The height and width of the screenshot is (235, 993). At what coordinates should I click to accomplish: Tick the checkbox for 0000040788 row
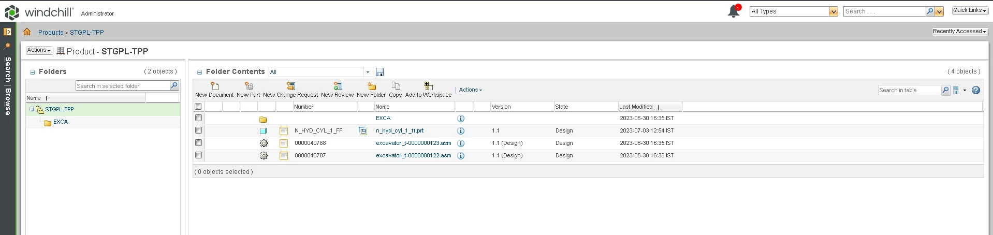tap(198, 143)
